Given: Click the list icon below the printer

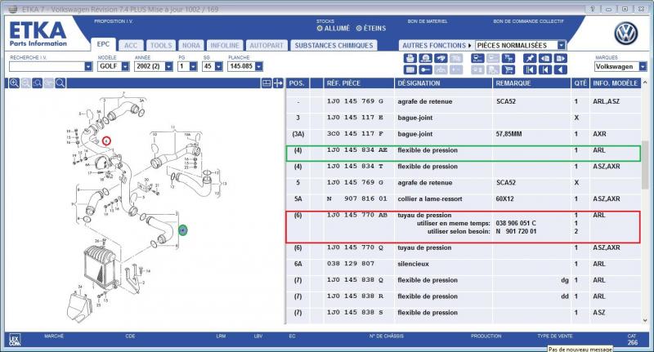Looking at the screenshot, I should 410,69.
